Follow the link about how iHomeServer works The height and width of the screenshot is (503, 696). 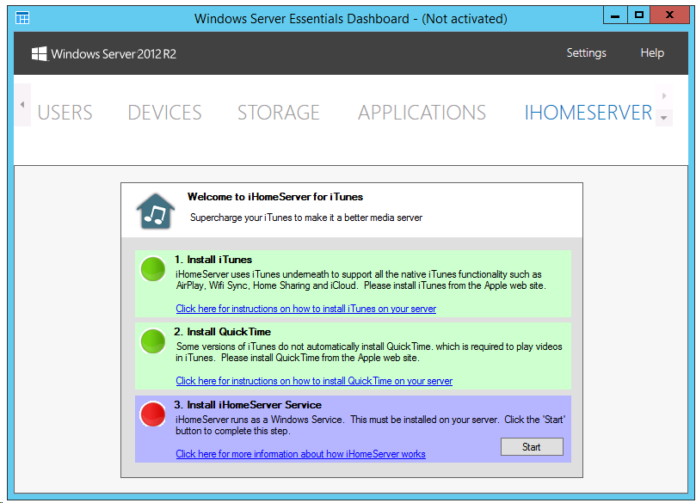click(300, 454)
